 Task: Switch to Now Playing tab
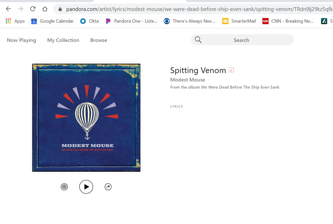click(21, 40)
